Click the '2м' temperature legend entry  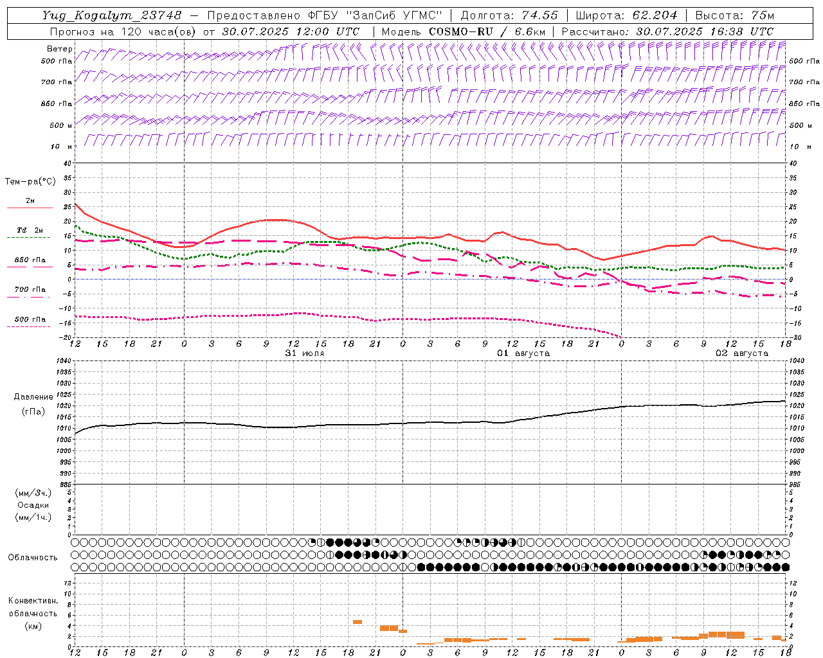tap(30, 200)
